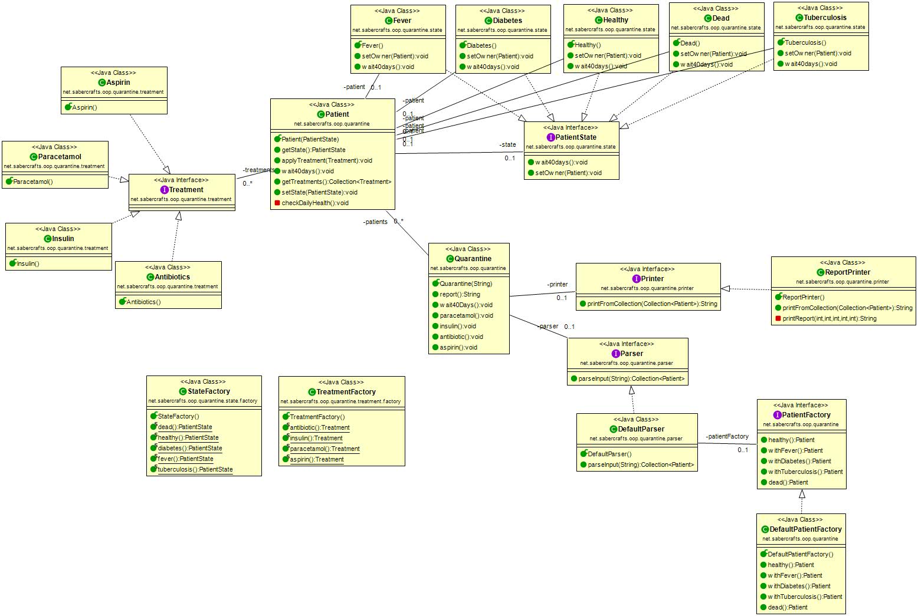
Task: Select the Healthy class title
Action: (x=616, y=20)
